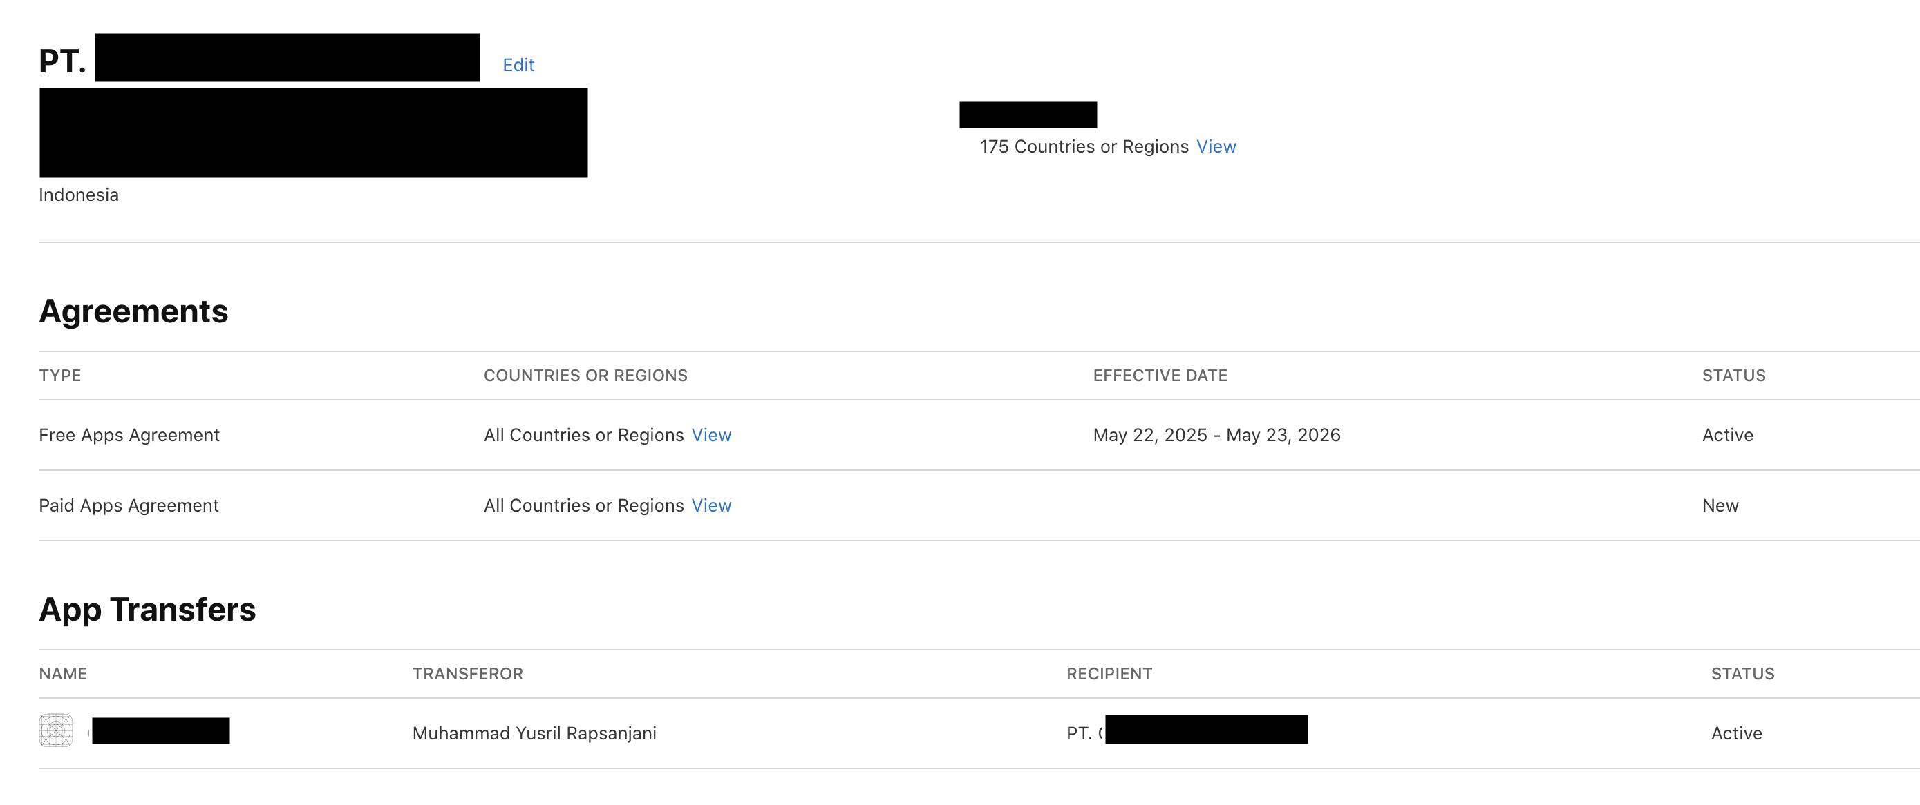Click the TRANSFEROR column header
Image resolution: width=1920 pixels, height=805 pixels.
coord(467,674)
